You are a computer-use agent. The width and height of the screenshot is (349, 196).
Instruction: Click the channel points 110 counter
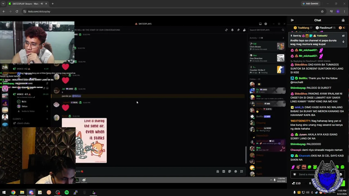tap(296, 183)
